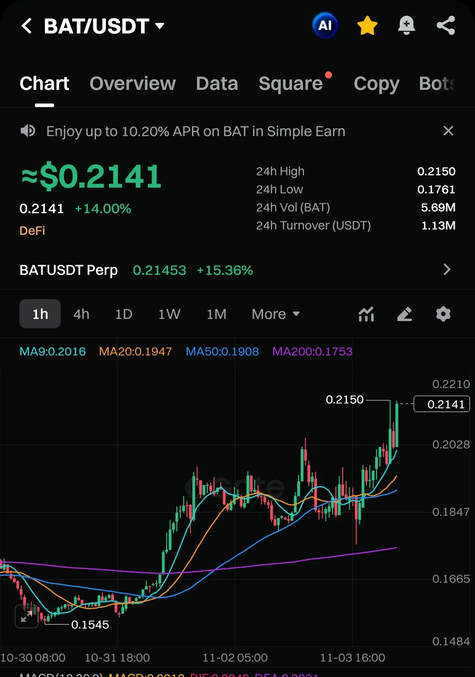Open the drawing tools pencil icon

pos(405,314)
